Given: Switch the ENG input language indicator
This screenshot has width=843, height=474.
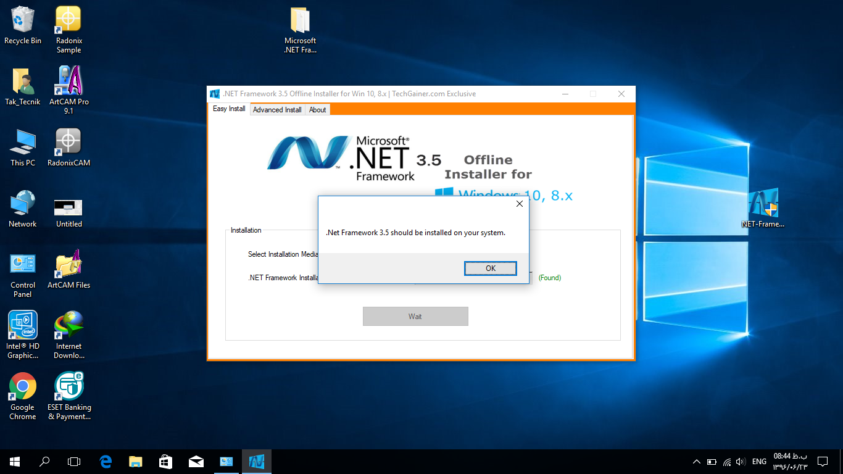Looking at the screenshot, I should (760, 462).
